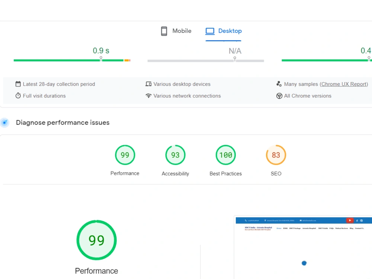
Task: Click the wifi icon beside Various network connections
Action: [148, 96]
